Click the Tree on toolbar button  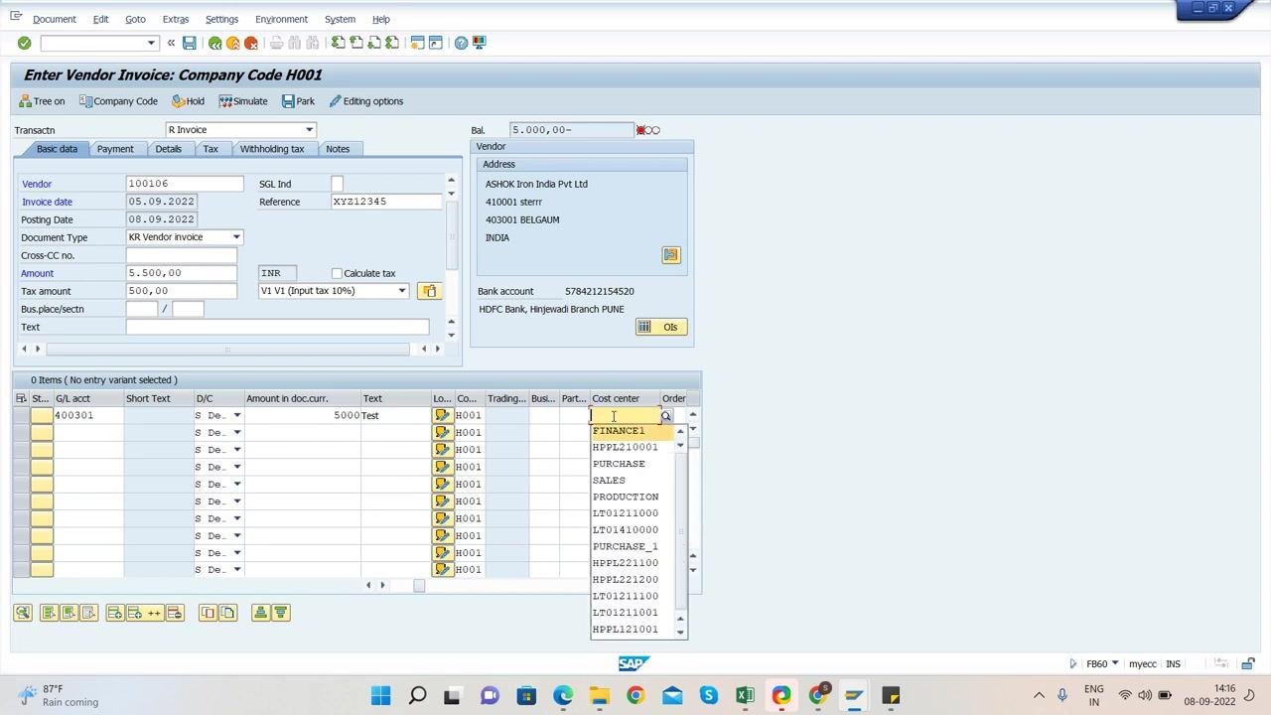click(42, 101)
